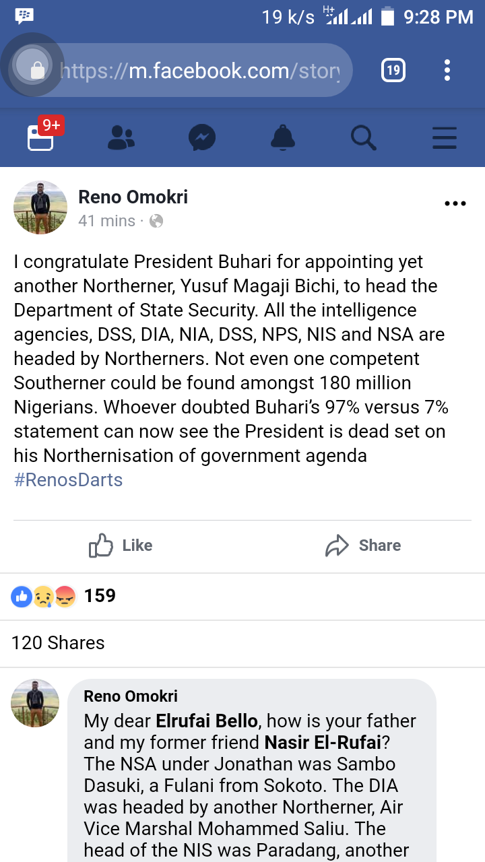The height and width of the screenshot is (862, 485).
Task: Open browser three-dot overflow menu
Action: pos(447,70)
